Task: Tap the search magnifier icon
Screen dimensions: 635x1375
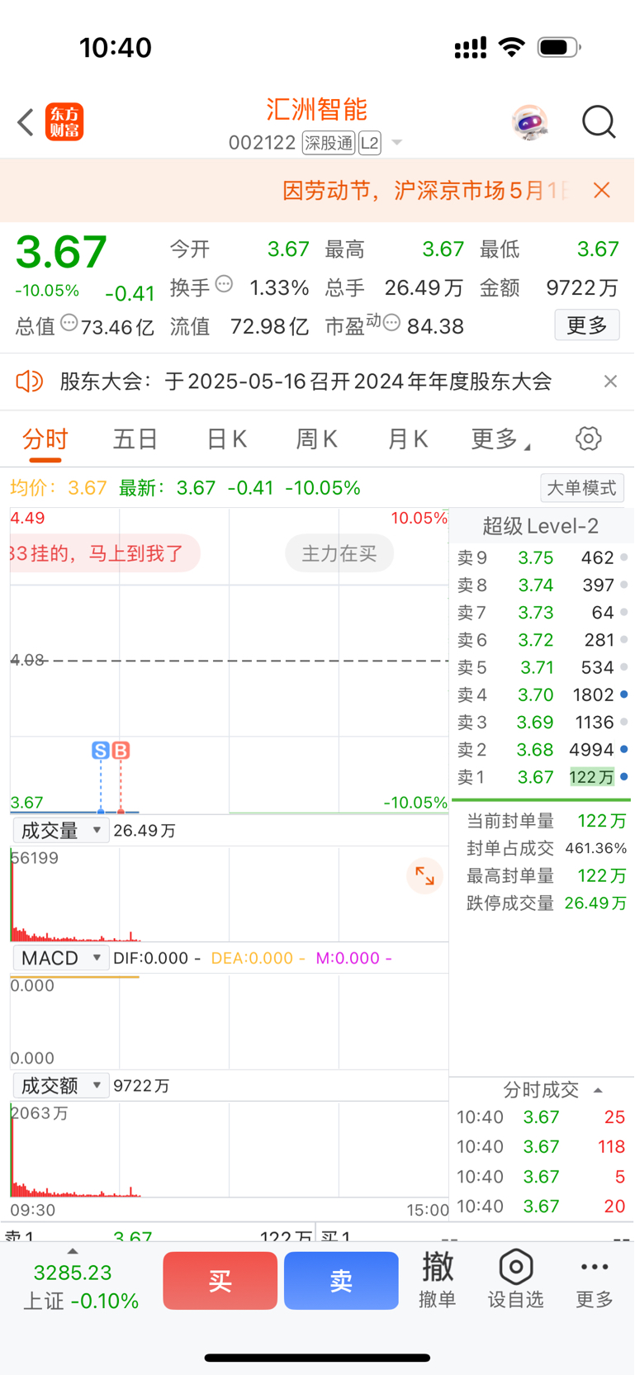Action: [599, 122]
